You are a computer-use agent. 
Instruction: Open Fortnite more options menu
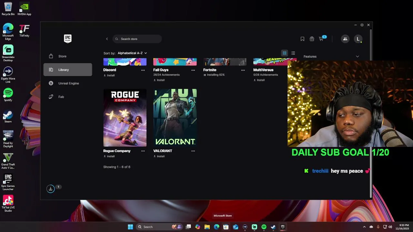[x=243, y=70]
